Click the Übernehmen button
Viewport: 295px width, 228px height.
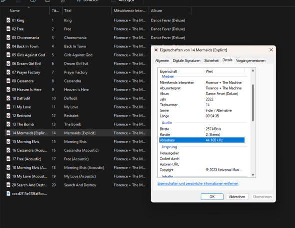[262, 197]
